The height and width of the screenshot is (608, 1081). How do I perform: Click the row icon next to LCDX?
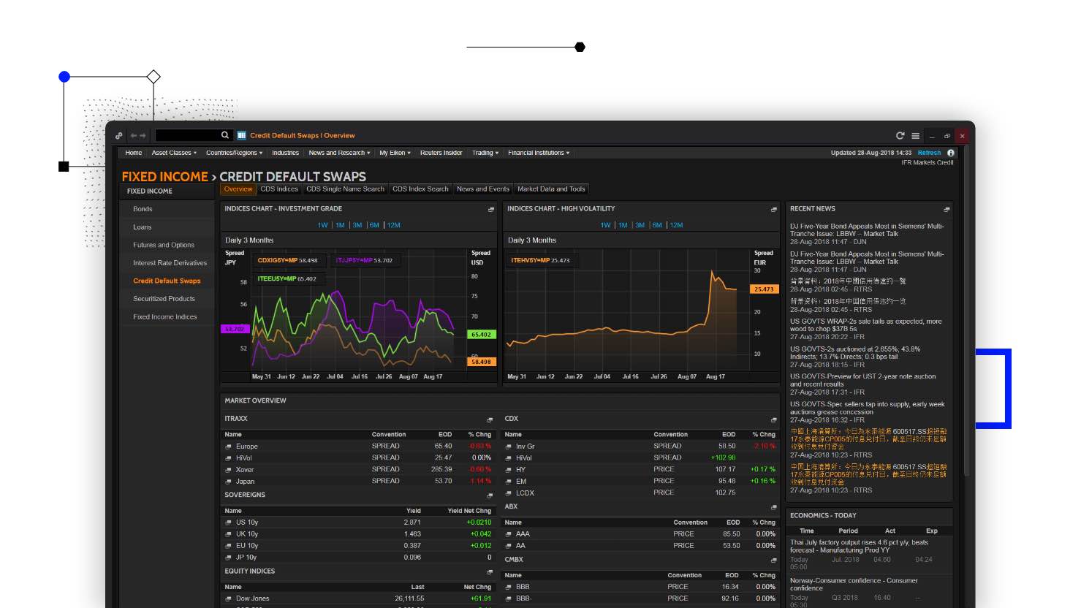pyautogui.click(x=509, y=493)
